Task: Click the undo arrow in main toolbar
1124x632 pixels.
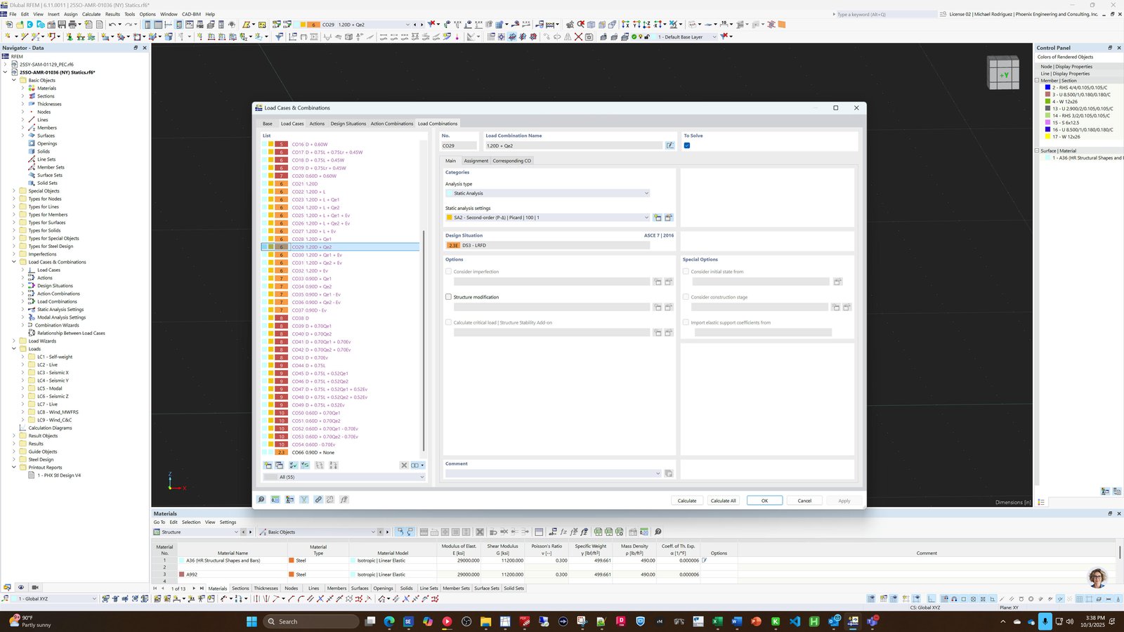Action: (x=112, y=25)
